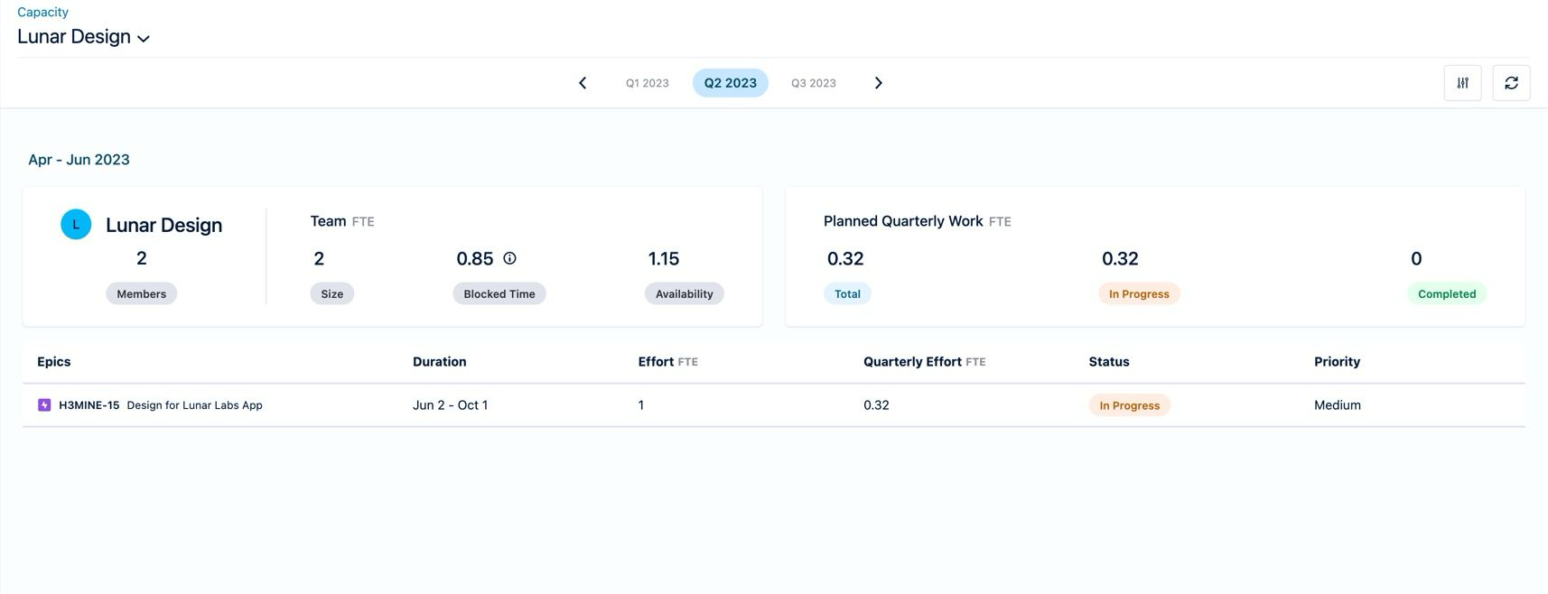Go to previous quarter with left chevron
This screenshot has width=1548, height=594.
point(583,83)
